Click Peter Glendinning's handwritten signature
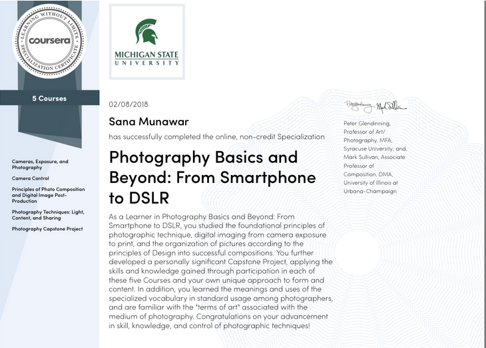This screenshot has height=348, width=486. [x=360, y=105]
